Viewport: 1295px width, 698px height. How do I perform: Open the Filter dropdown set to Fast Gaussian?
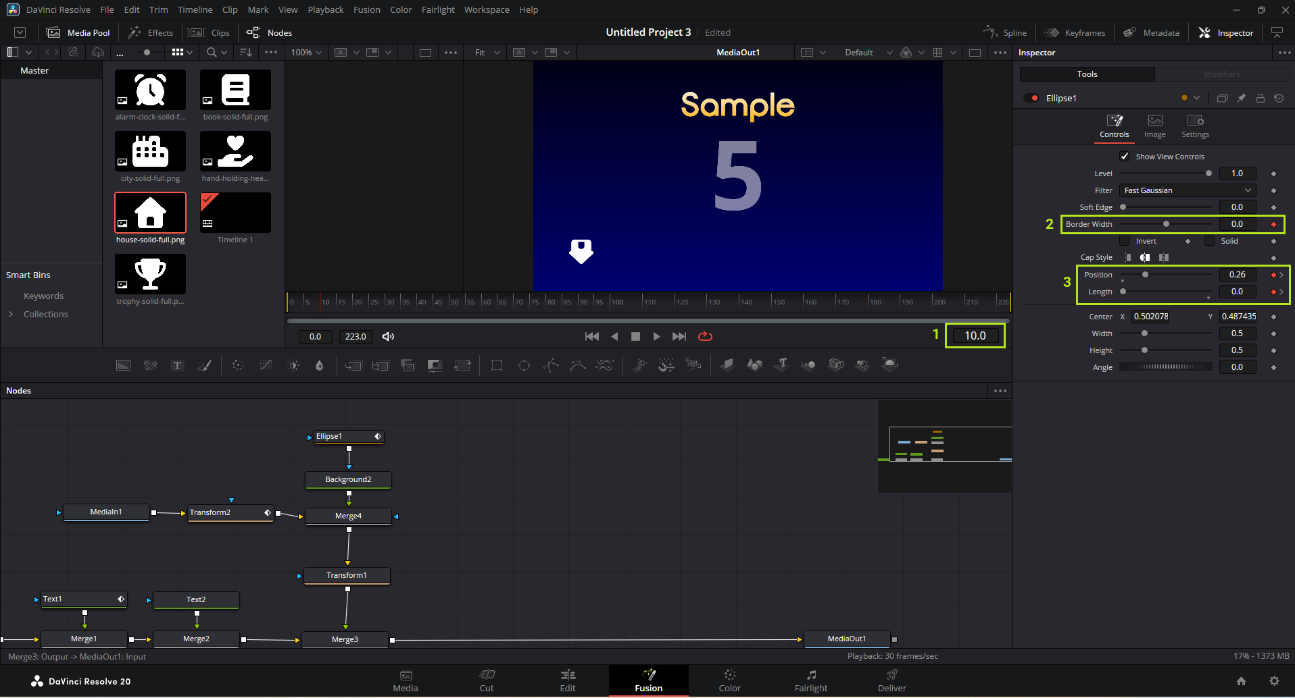pyautogui.click(x=1187, y=190)
